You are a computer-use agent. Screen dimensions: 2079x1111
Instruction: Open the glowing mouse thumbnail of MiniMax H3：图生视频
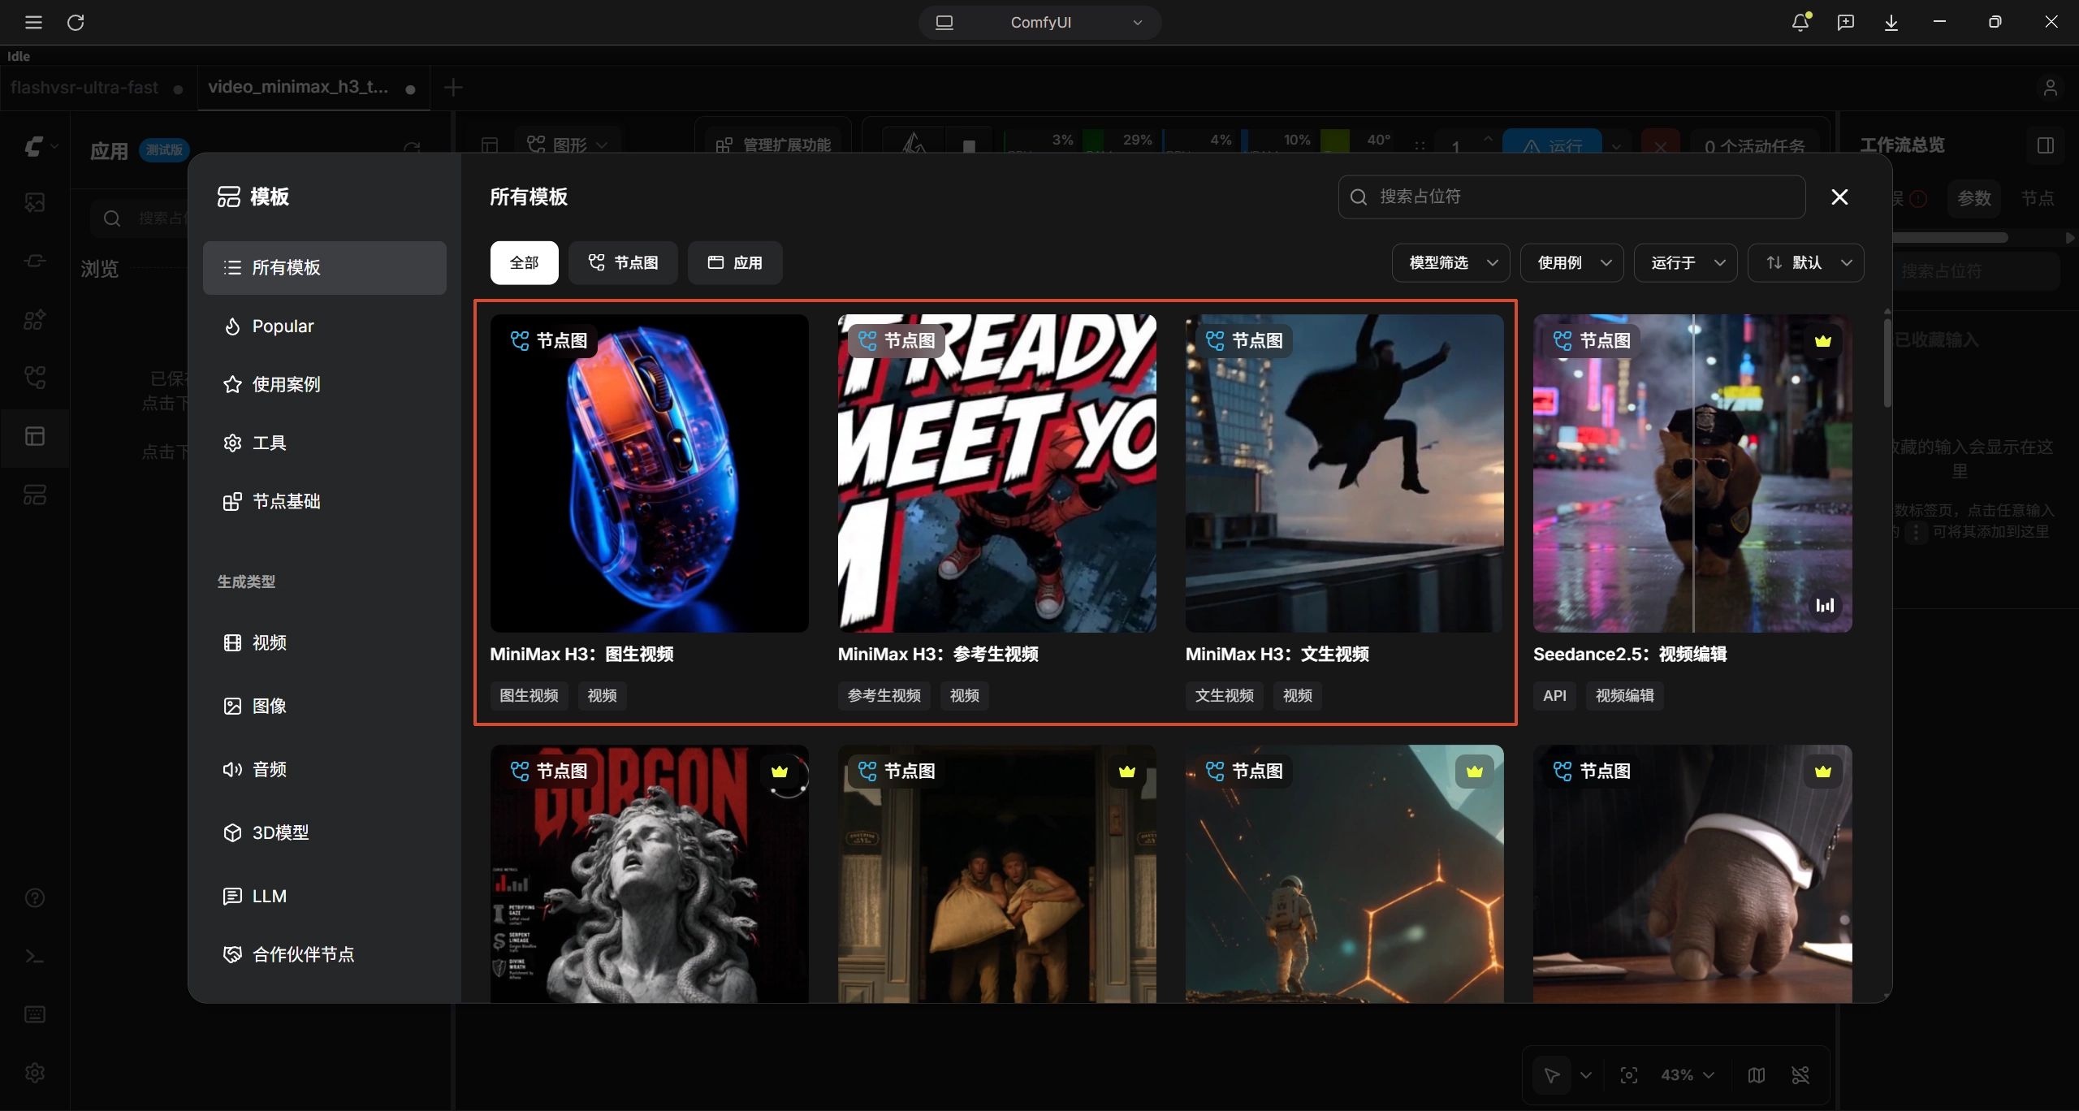pos(650,473)
